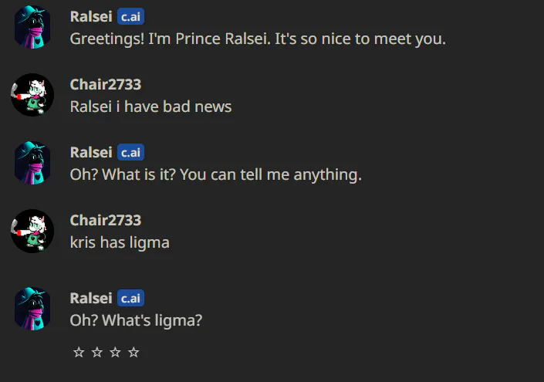Click Ralsei's avatar next to 'What's ligma?'
The width and height of the screenshot is (544, 382).
(x=32, y=309)
